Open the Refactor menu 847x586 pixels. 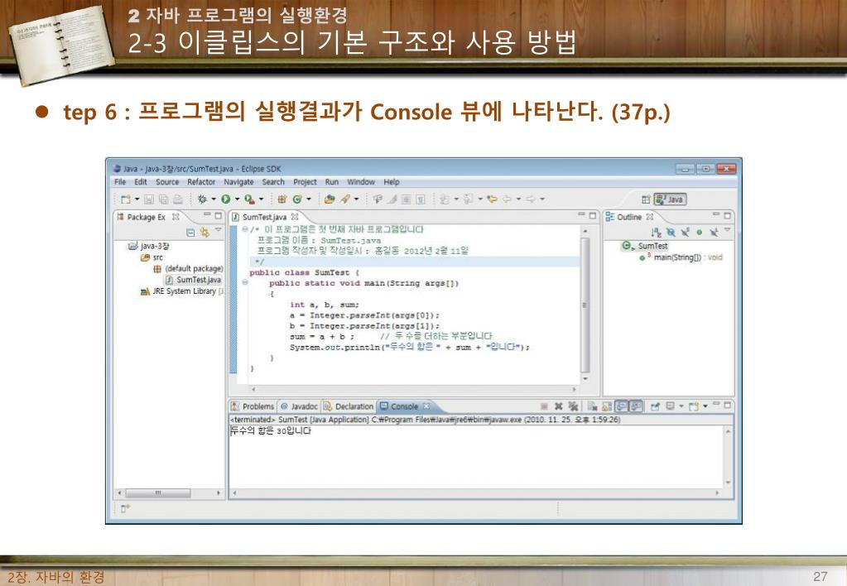pyautogui.click(x=201, y=182)
